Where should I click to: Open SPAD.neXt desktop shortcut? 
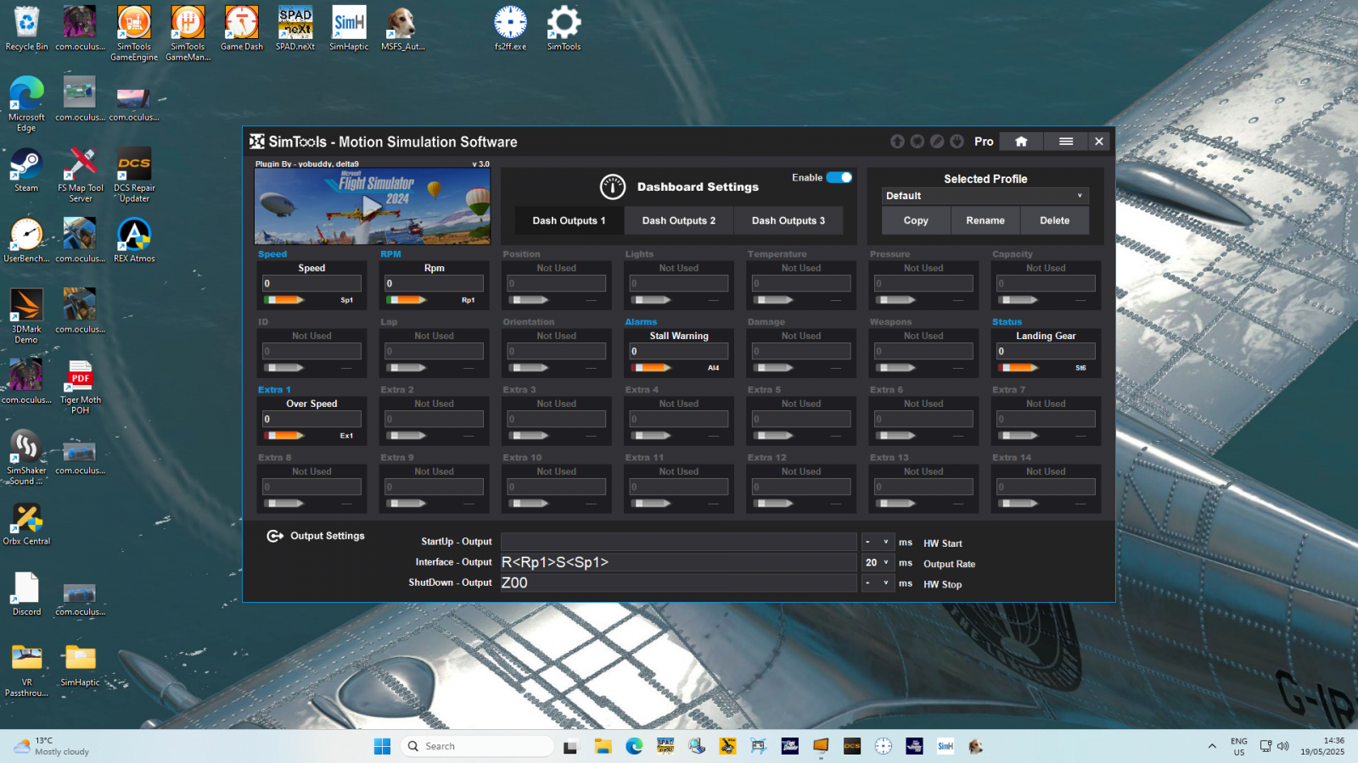295,29
